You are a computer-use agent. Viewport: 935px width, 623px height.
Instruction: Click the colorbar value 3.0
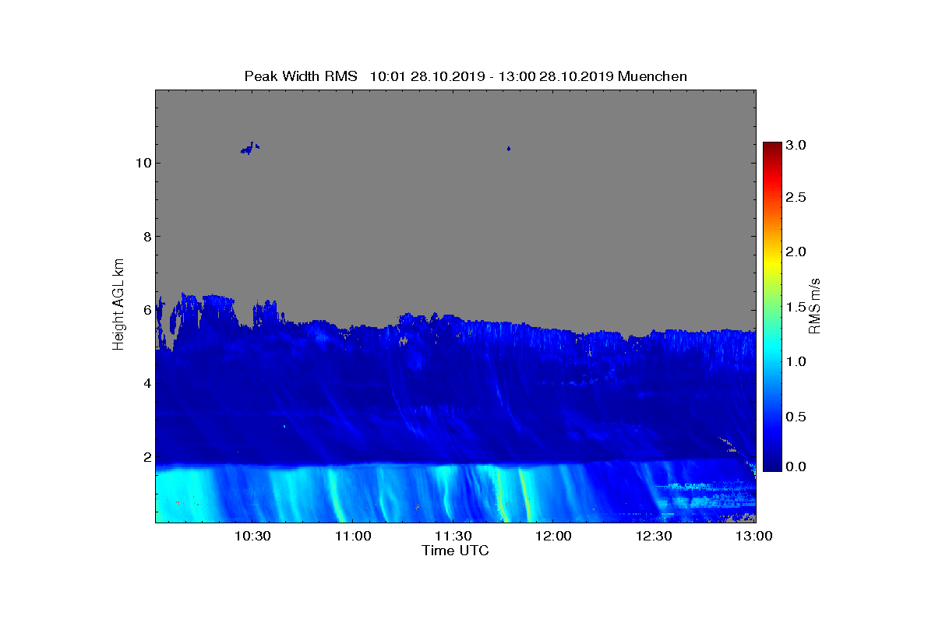(796, 145)
